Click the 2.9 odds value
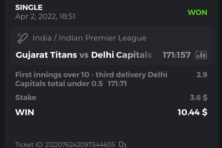The image size is (222, 148). coord(202,75)
